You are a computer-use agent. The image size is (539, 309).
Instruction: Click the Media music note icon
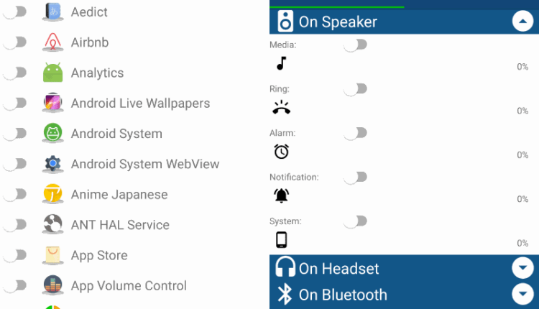(x=282, y=63)
